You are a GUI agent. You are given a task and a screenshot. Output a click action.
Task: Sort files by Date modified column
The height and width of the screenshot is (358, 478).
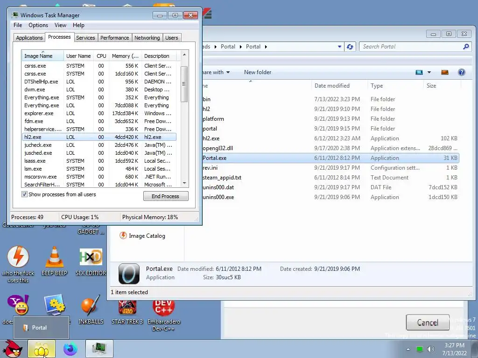pos(339,86)
